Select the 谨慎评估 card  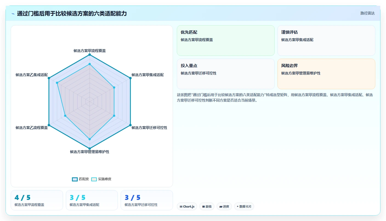326,41
